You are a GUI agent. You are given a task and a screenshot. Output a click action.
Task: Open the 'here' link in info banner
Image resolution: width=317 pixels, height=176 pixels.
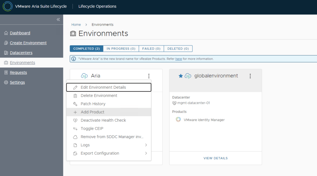178,59
